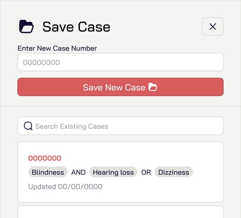The height and width of the screenshot is (218, 241).
Task: Click the AND operator between tags
Action: coord(78,172)
